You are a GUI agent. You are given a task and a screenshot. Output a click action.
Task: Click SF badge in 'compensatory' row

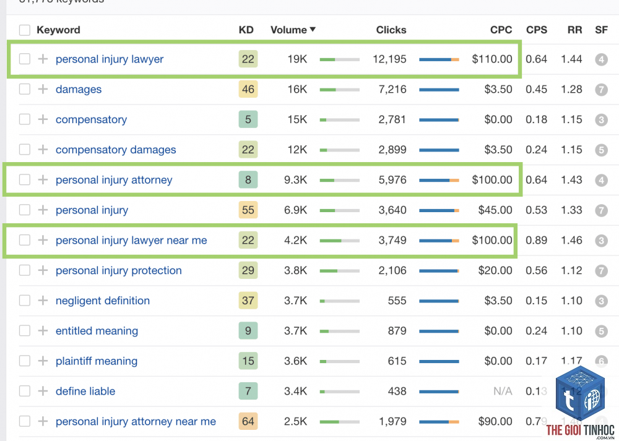(x=601, y=120)
